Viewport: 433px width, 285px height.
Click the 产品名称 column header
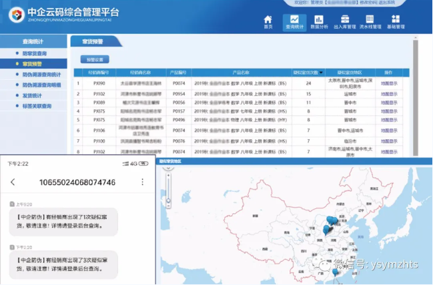pyautogui.click(x=241, y=73)
